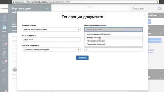Click the numeric field containing 1
Image resolution: width=164 pixels, height=92 pixels.
[114, 50]
